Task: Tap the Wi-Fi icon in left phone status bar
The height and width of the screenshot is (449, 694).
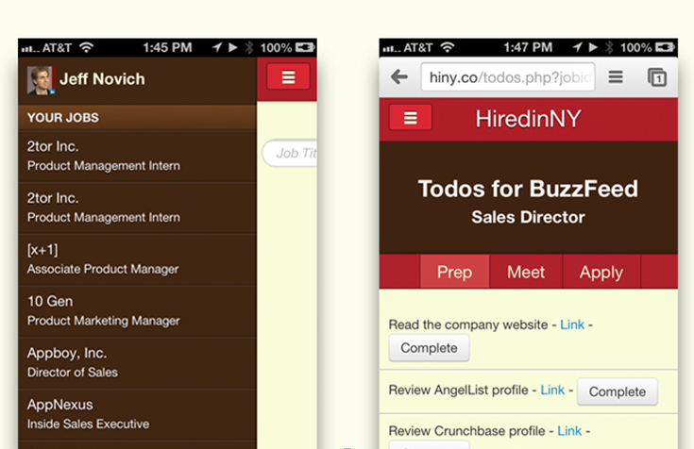Action: click(87, 47)
